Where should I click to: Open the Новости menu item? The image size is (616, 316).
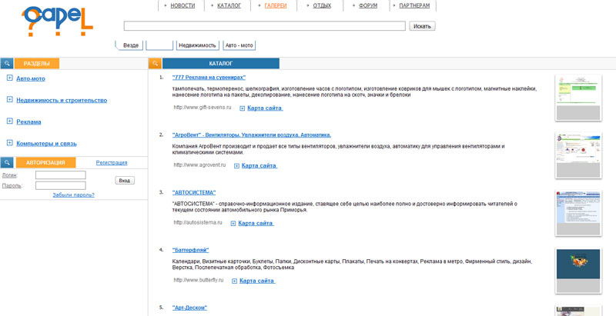click(x=182, y=5)
